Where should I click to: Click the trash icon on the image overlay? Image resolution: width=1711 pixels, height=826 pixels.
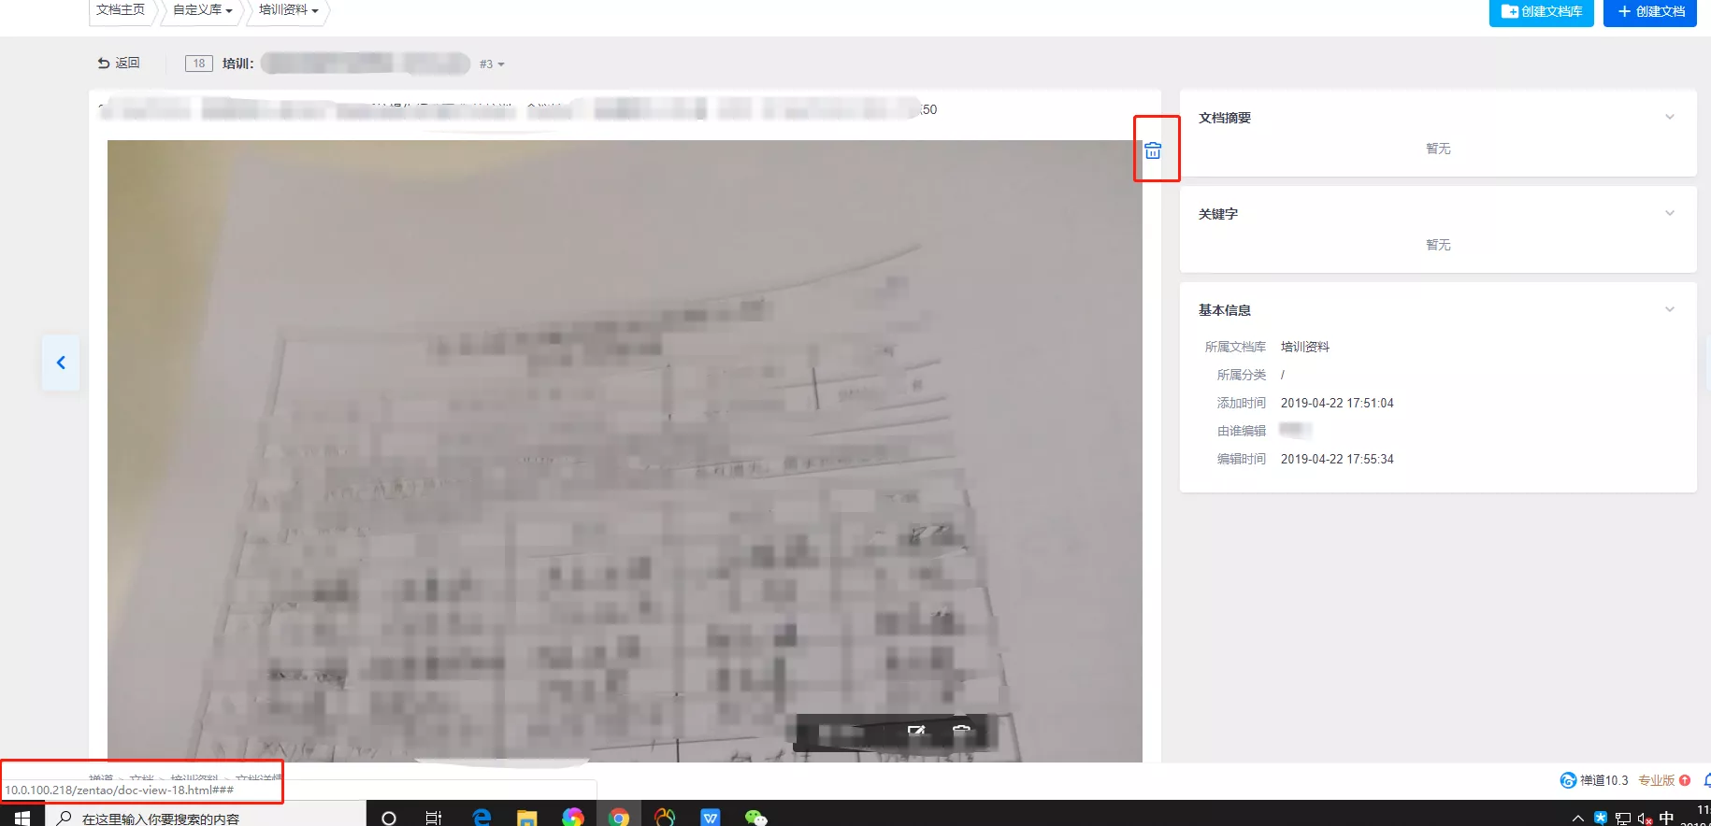click(x=961, y=732)
